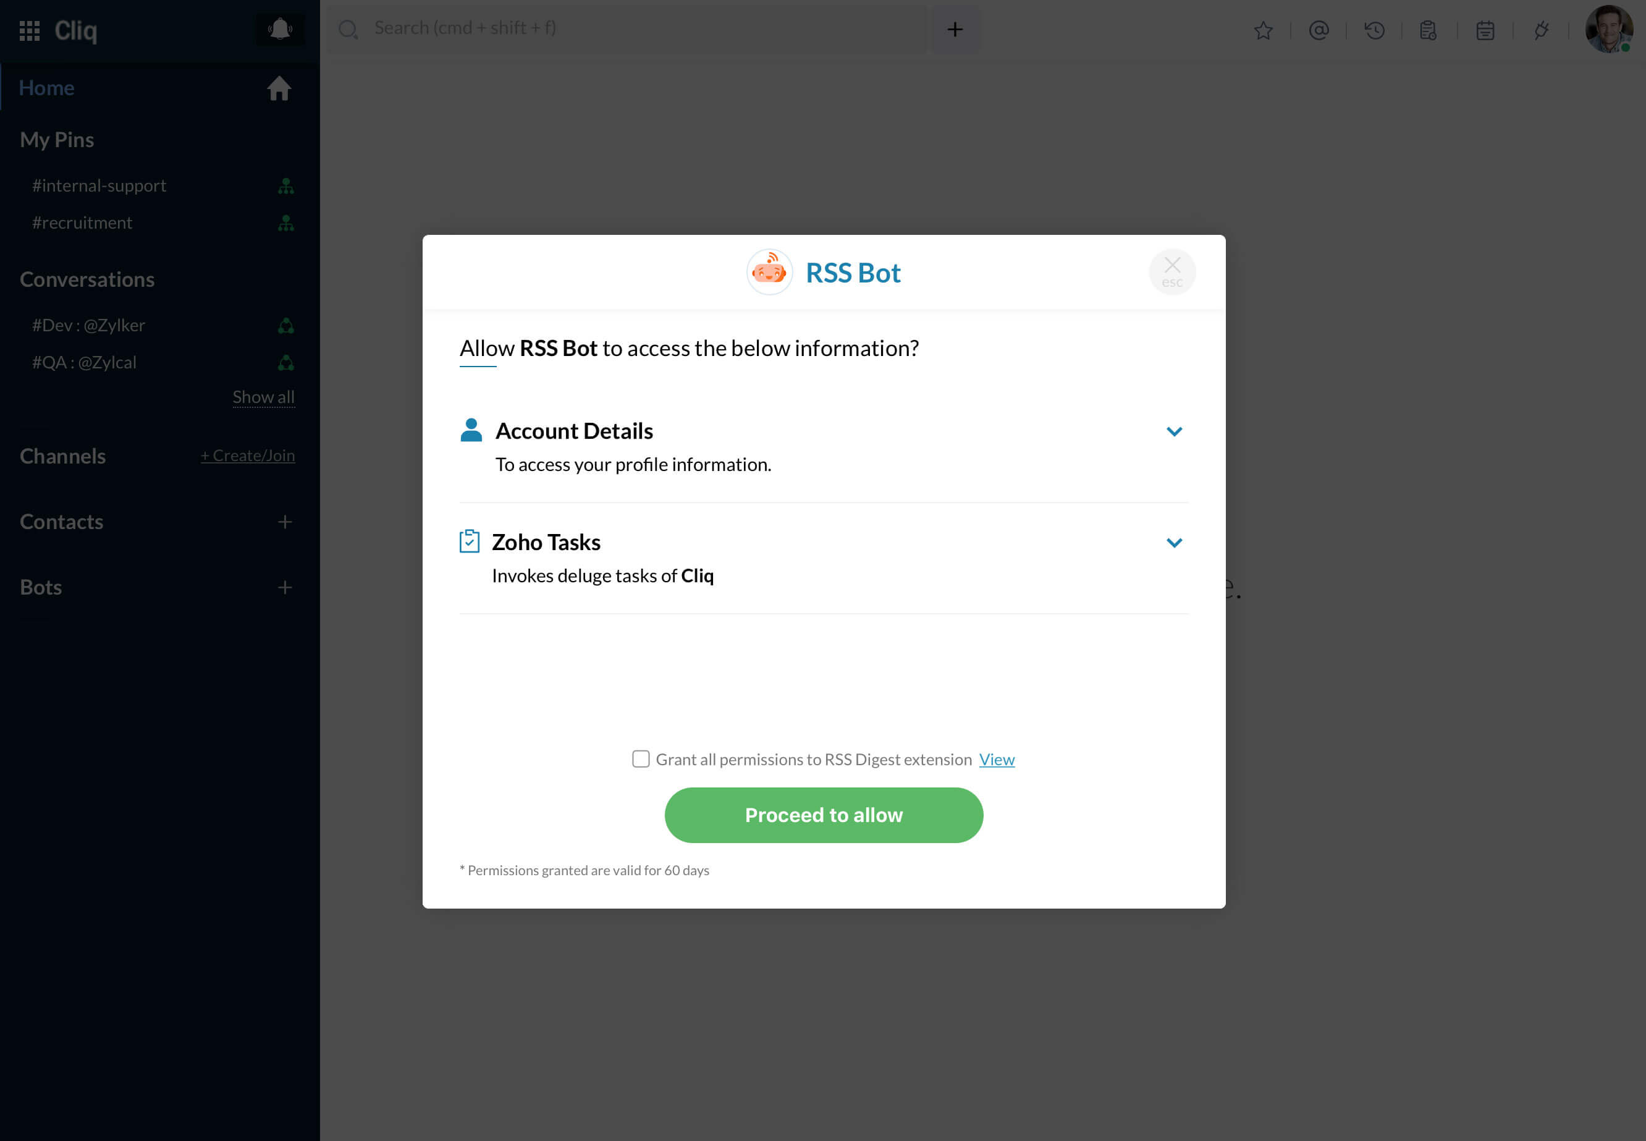Click 'Invokes deluge tasks of Cliq' text

tap(602, 575)
